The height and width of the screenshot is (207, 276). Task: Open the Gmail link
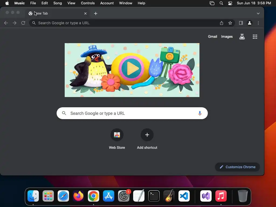pos(212,37)
